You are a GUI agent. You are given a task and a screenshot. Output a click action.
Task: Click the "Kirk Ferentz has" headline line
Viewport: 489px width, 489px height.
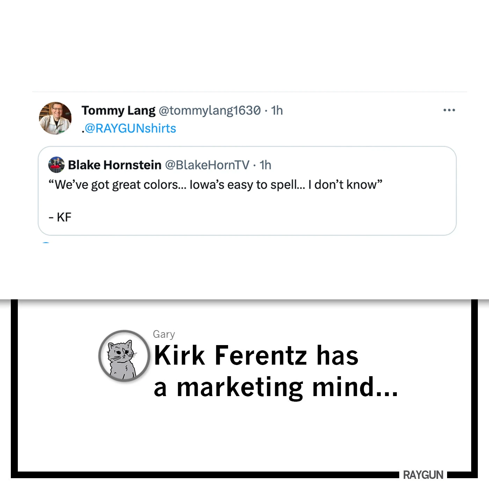point(256,356)
